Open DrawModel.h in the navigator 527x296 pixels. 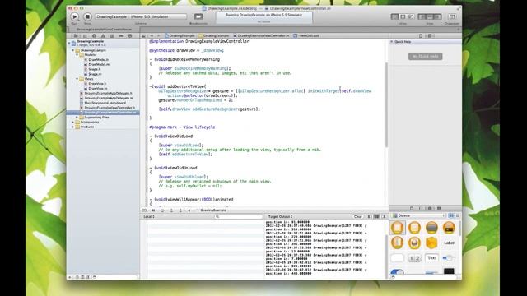[98, 60]
